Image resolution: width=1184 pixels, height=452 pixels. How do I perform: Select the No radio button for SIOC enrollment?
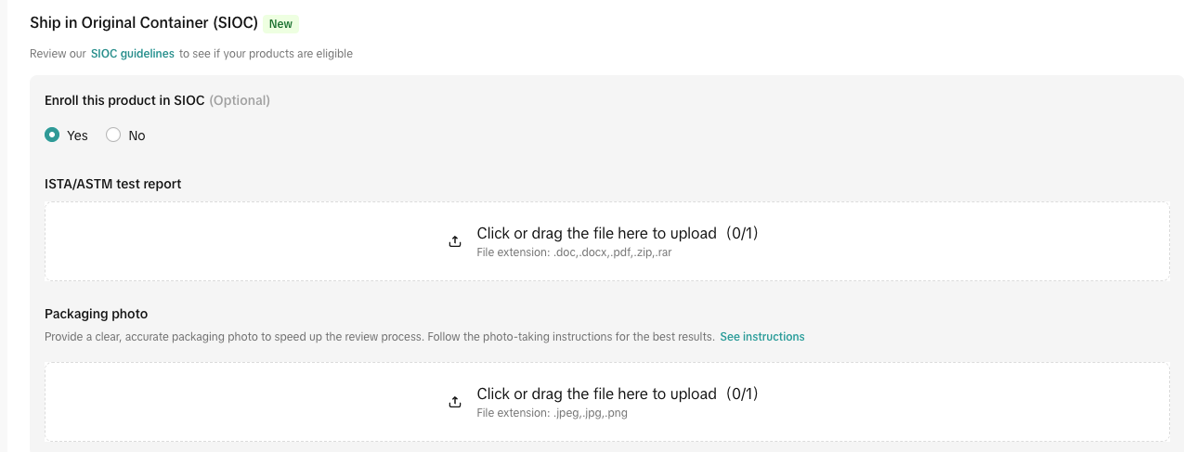113,136
